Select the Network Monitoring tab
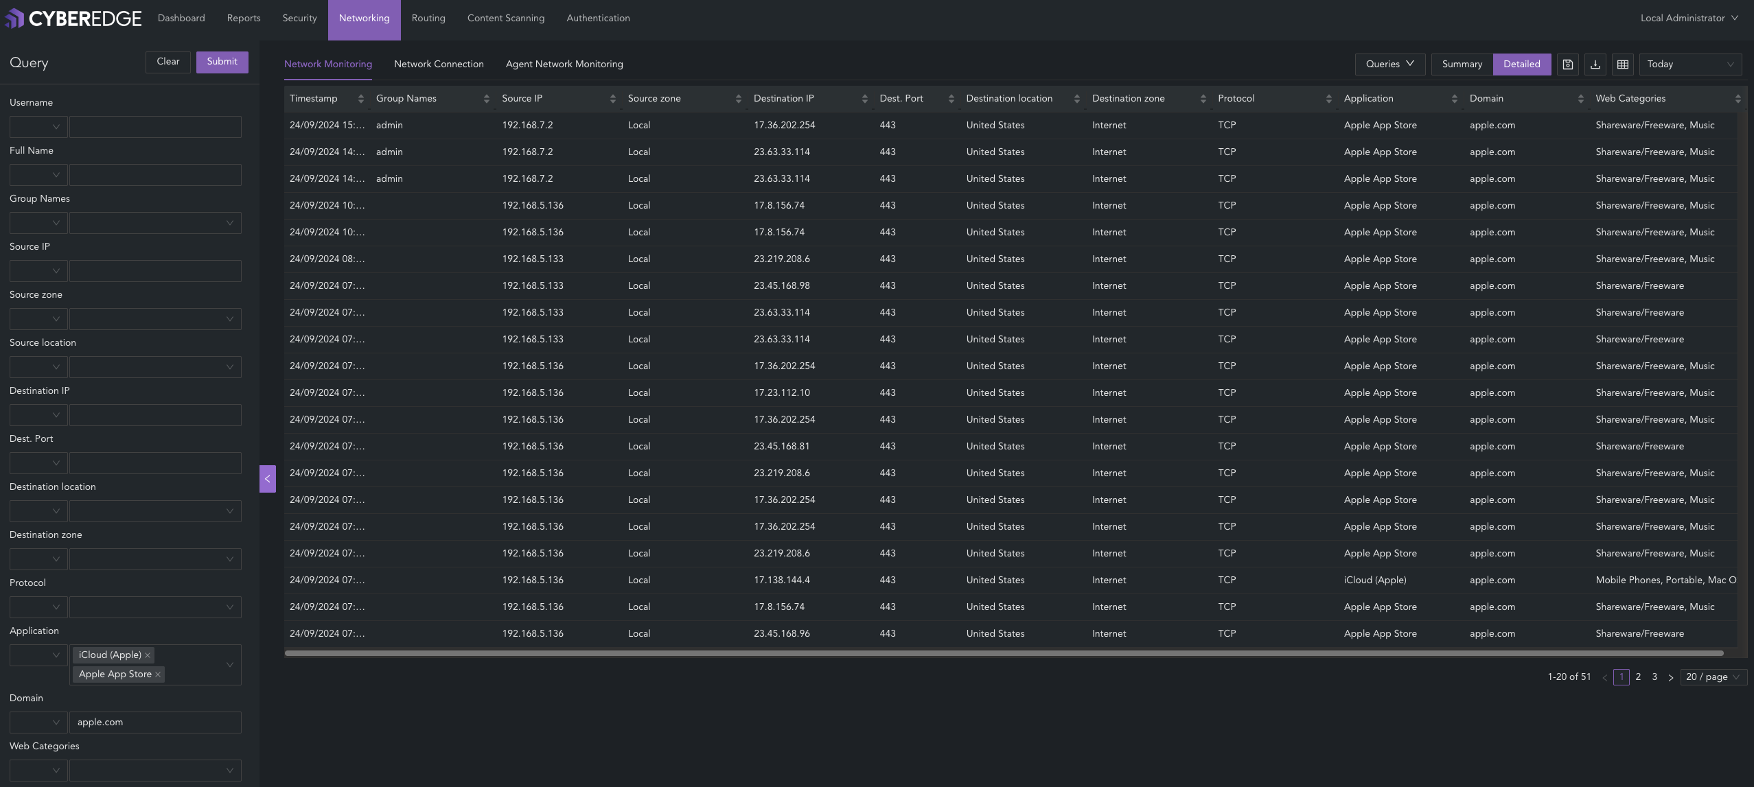 click(328, 64)
